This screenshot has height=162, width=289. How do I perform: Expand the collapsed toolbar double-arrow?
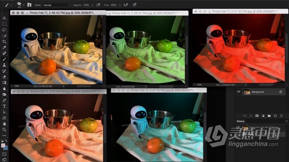tap(2, 10)
